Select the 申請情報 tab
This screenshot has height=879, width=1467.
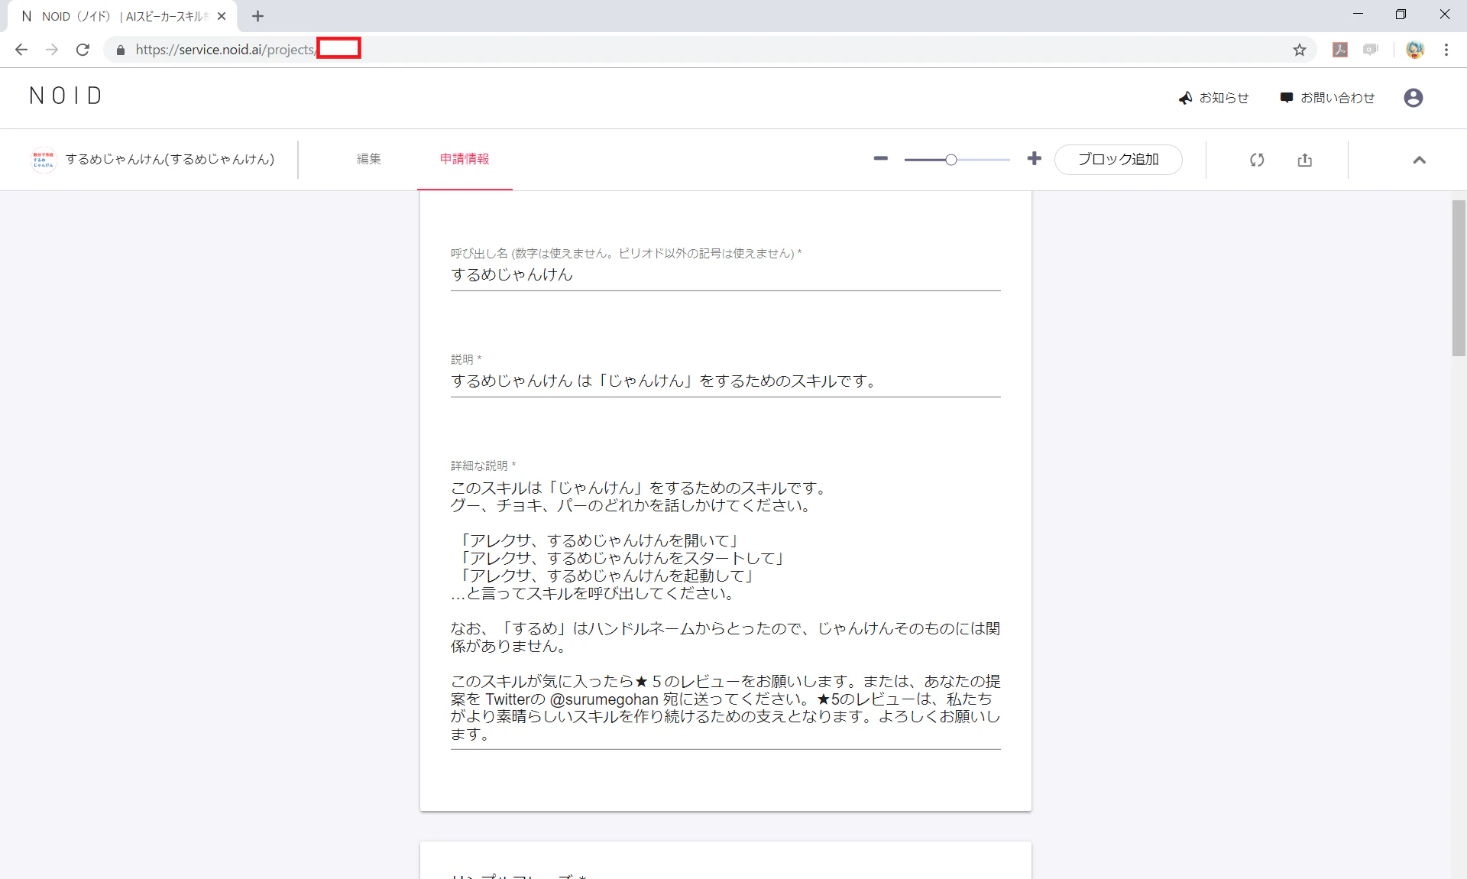[465, 159]
